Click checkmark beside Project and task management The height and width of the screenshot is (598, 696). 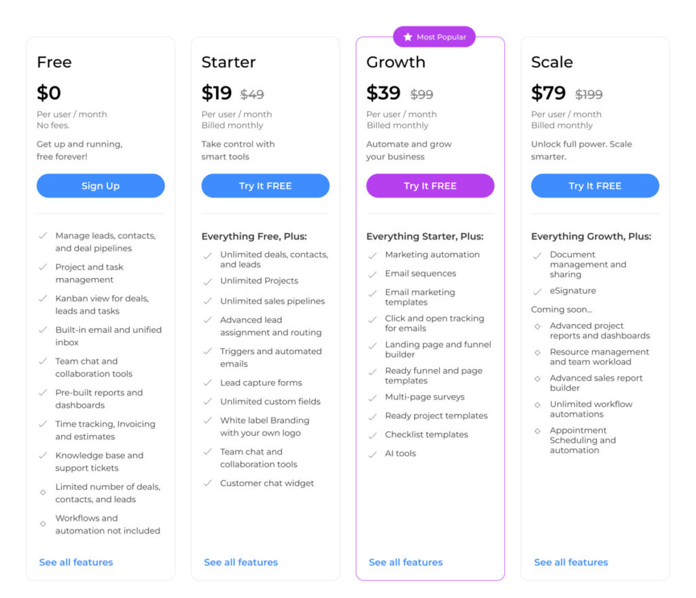(x=43, y=268)
